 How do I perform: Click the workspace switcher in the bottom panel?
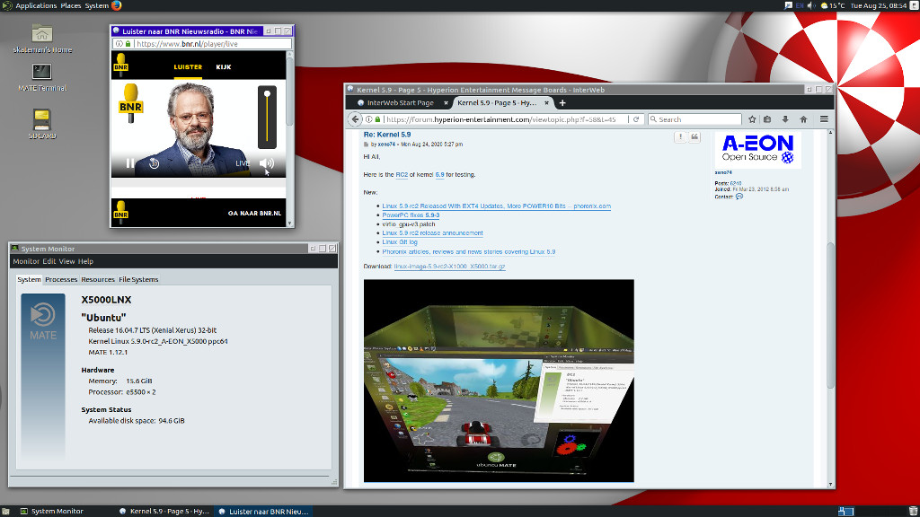(x=845, y=511)
